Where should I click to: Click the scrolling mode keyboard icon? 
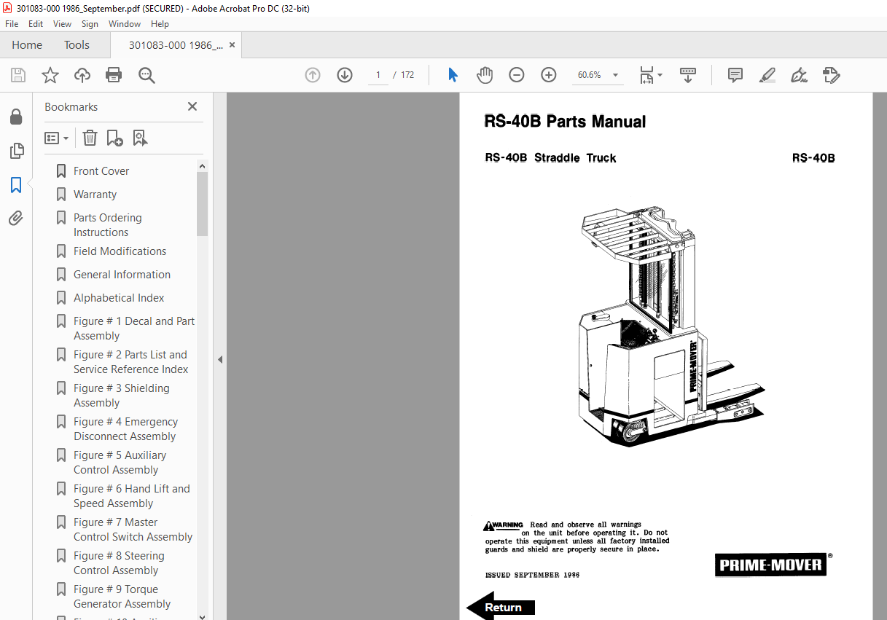pyautogui.click(x=688, y=75)
